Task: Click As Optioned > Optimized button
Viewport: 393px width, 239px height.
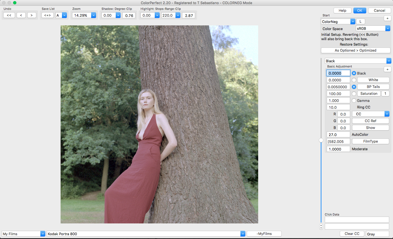Action: click(356, 50)
